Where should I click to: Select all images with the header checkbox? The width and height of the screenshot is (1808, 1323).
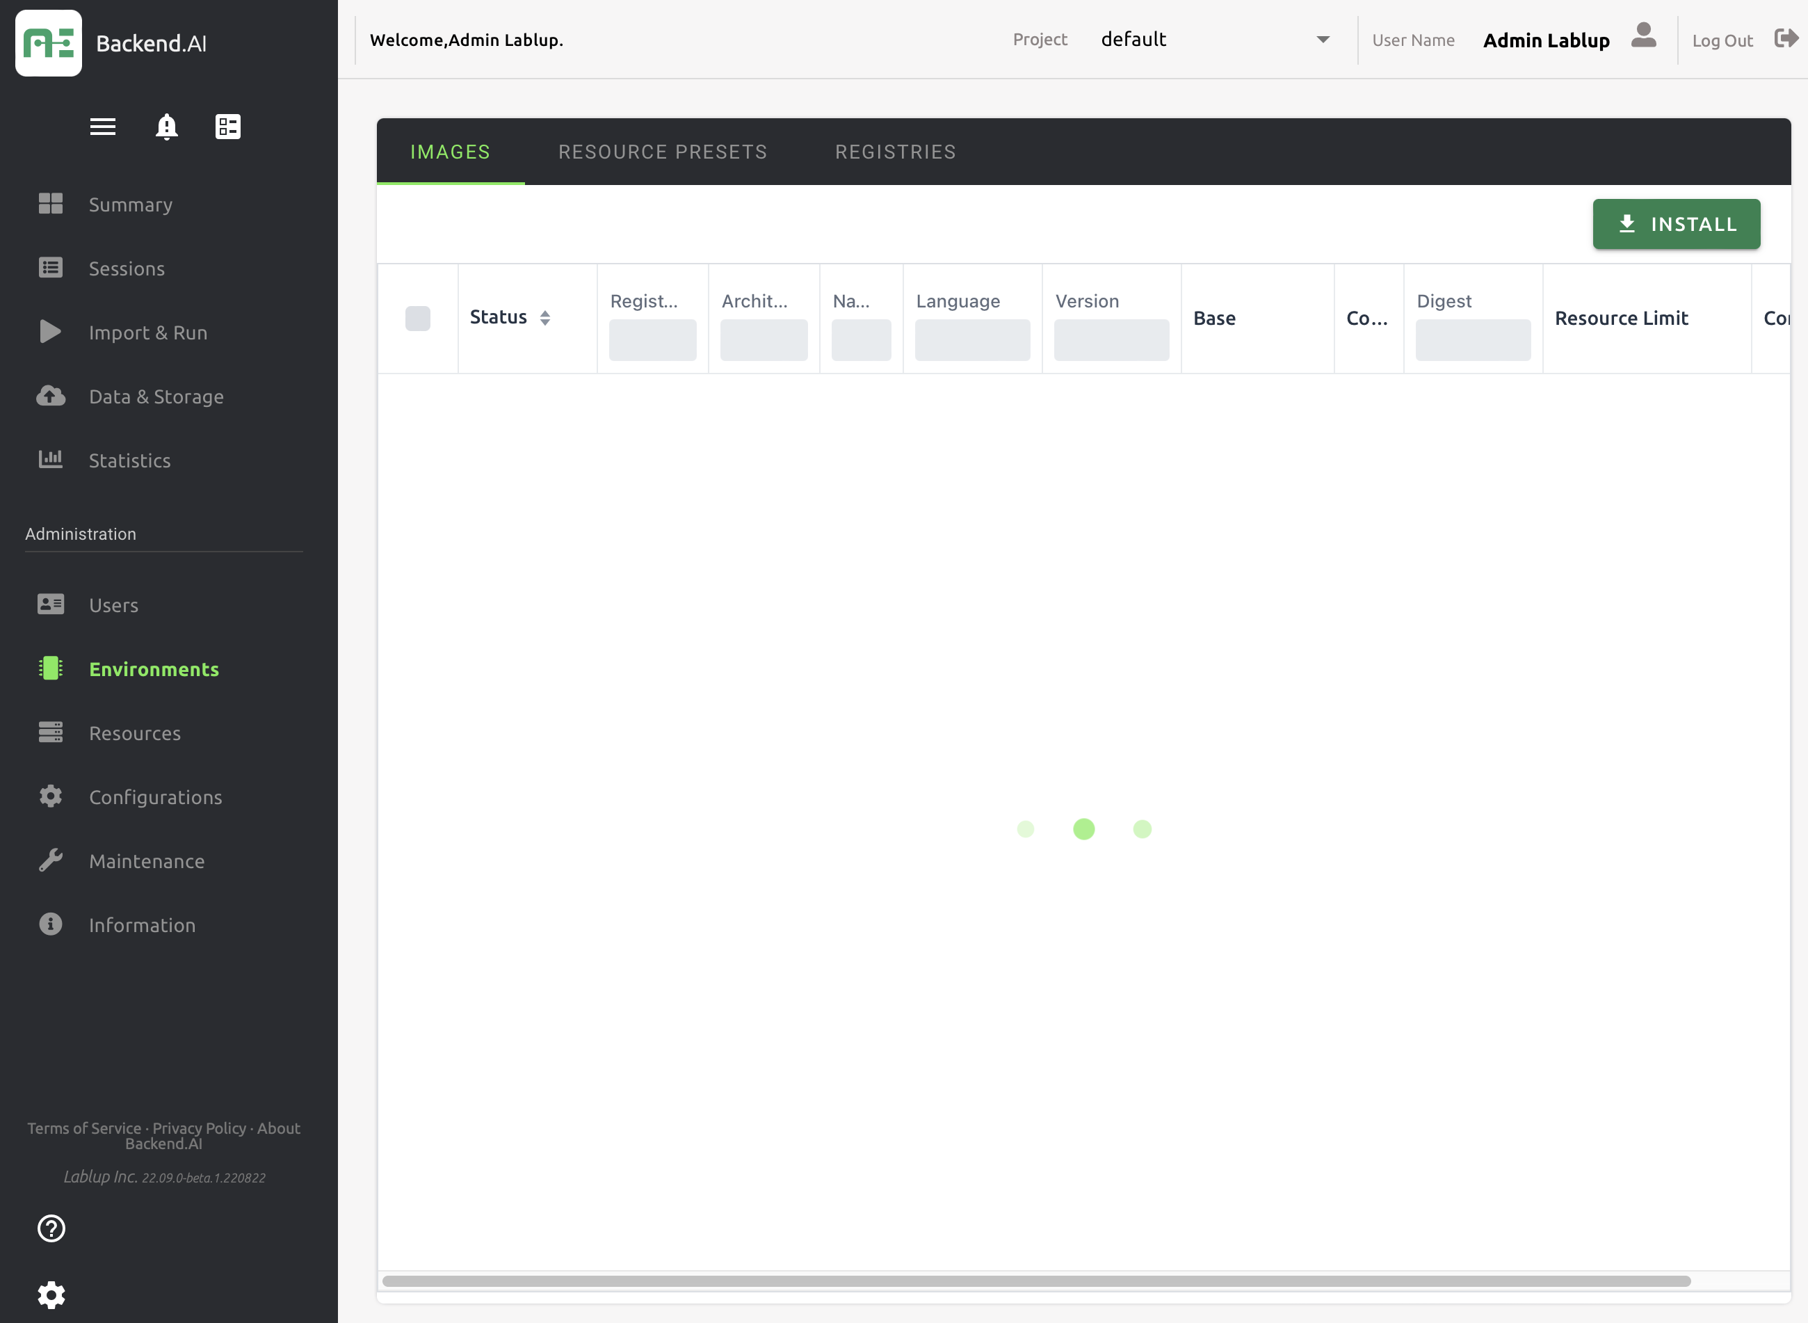coord(418,318)
